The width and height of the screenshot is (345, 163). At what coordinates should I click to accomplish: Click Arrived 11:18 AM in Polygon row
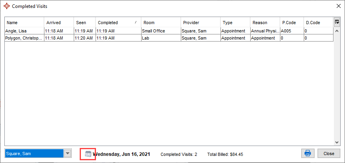(x=59, y=38)
